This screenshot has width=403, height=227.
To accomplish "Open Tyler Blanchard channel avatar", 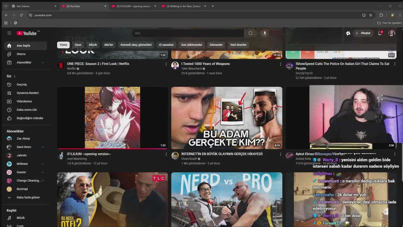I will [x=175, y=65].
